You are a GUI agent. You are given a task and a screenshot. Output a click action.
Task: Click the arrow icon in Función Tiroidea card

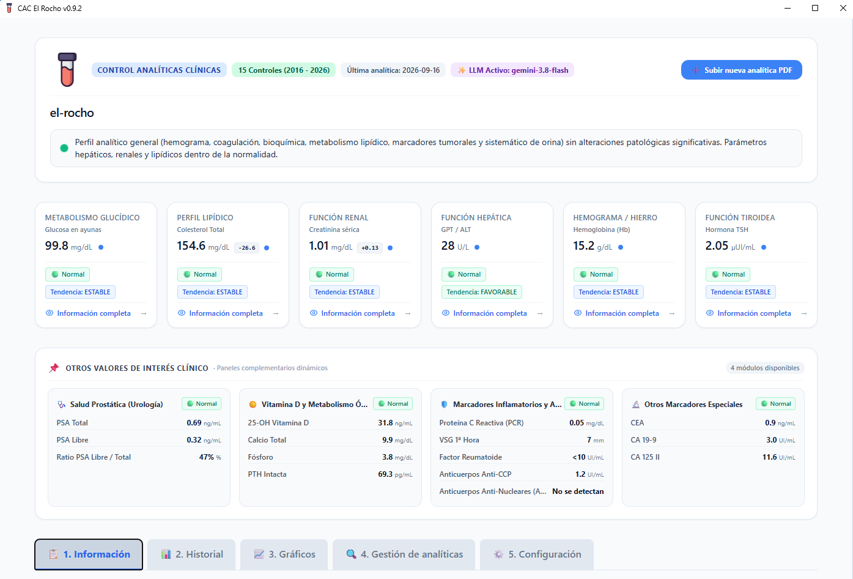[x=804, y=313]
